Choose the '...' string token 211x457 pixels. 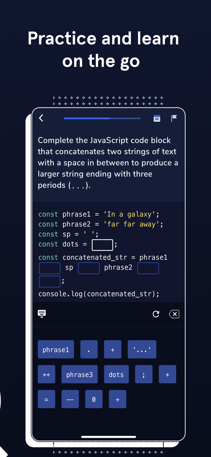coord(142,349)
